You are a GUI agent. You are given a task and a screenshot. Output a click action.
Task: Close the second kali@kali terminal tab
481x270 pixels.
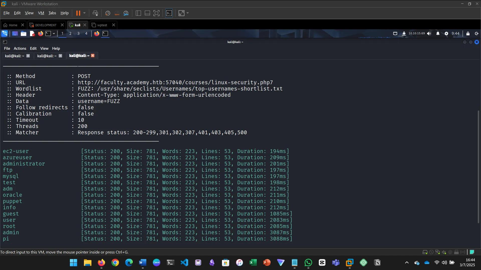click(x=60, y=56)
